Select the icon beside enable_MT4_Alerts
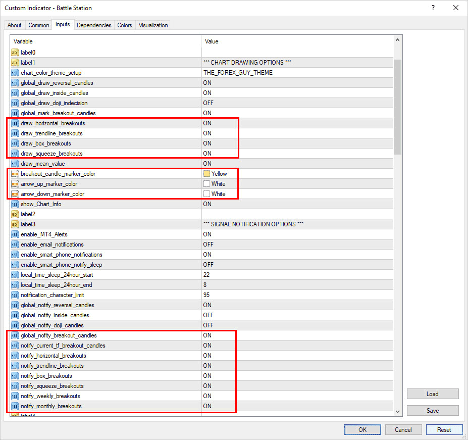 coord(15,234)
